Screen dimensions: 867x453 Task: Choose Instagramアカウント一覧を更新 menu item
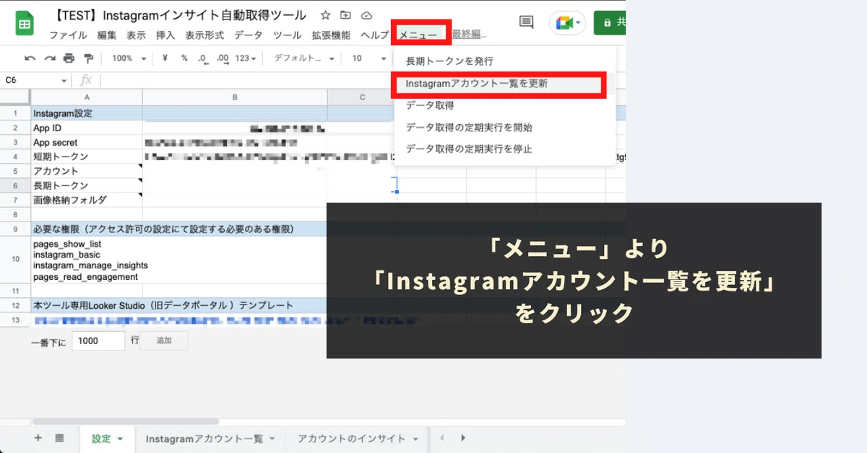[504, 84]
